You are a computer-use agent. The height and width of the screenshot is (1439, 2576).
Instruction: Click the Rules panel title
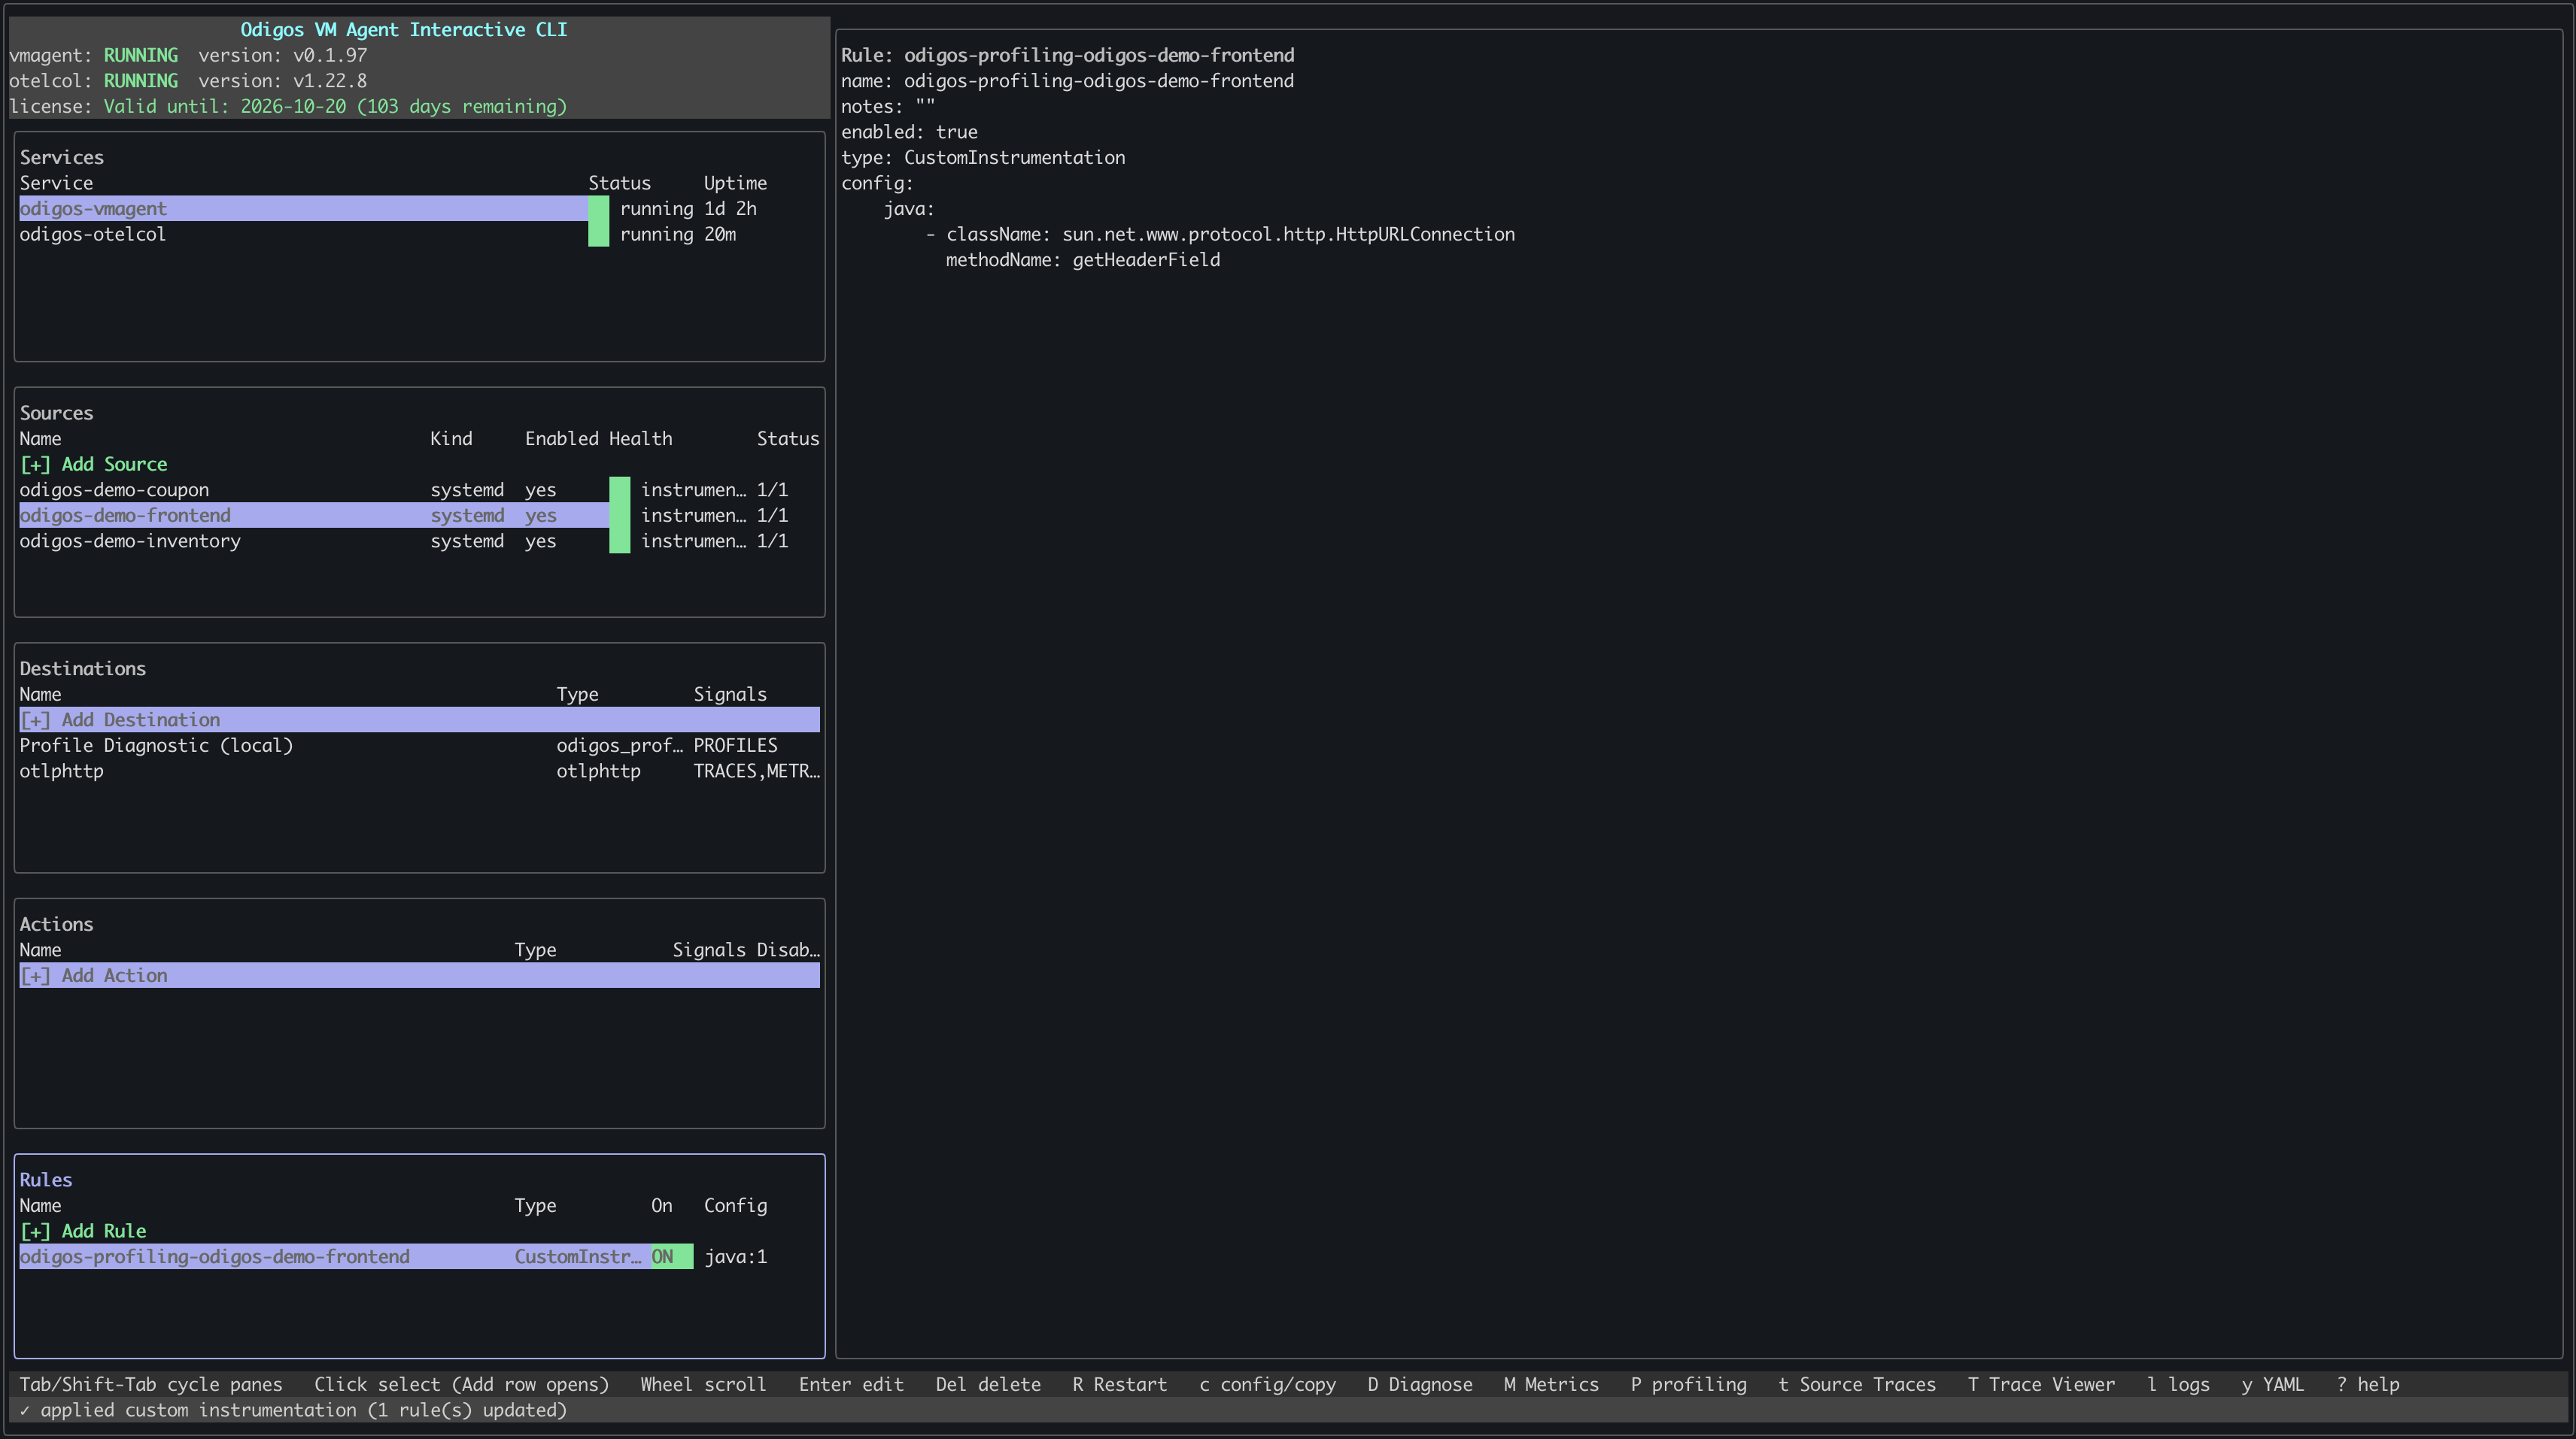point(46,1180)
